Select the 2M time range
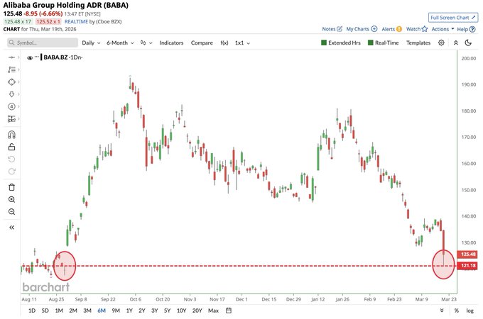Image resolution: width=483 pixels, height=319 pixels. pos(73,310)
